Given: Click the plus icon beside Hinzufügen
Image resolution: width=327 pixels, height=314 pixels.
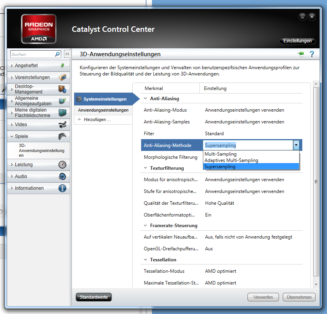Looking at the screenshot, I should pos(79,119).
